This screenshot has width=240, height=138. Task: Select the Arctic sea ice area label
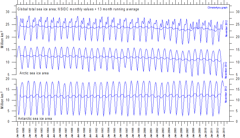[x=34, y=73]
